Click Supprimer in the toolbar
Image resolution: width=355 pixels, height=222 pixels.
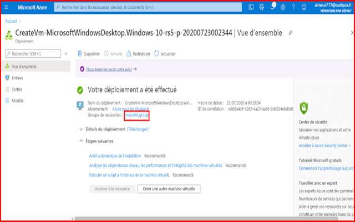(89, 54)
